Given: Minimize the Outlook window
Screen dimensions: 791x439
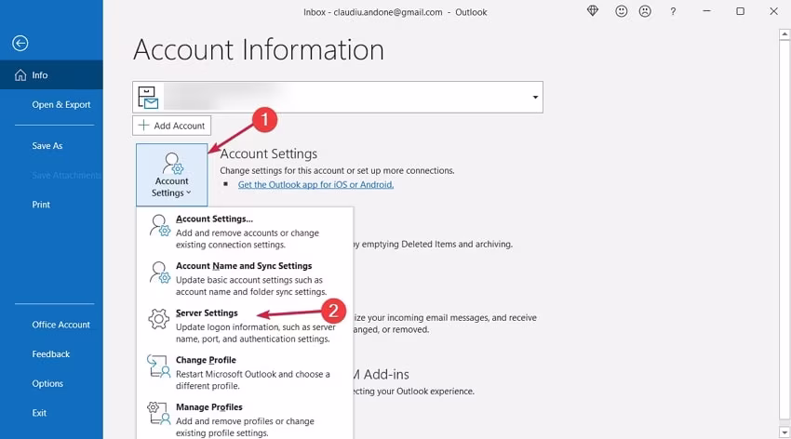Looking at the screenshot, I should [706, 11].
